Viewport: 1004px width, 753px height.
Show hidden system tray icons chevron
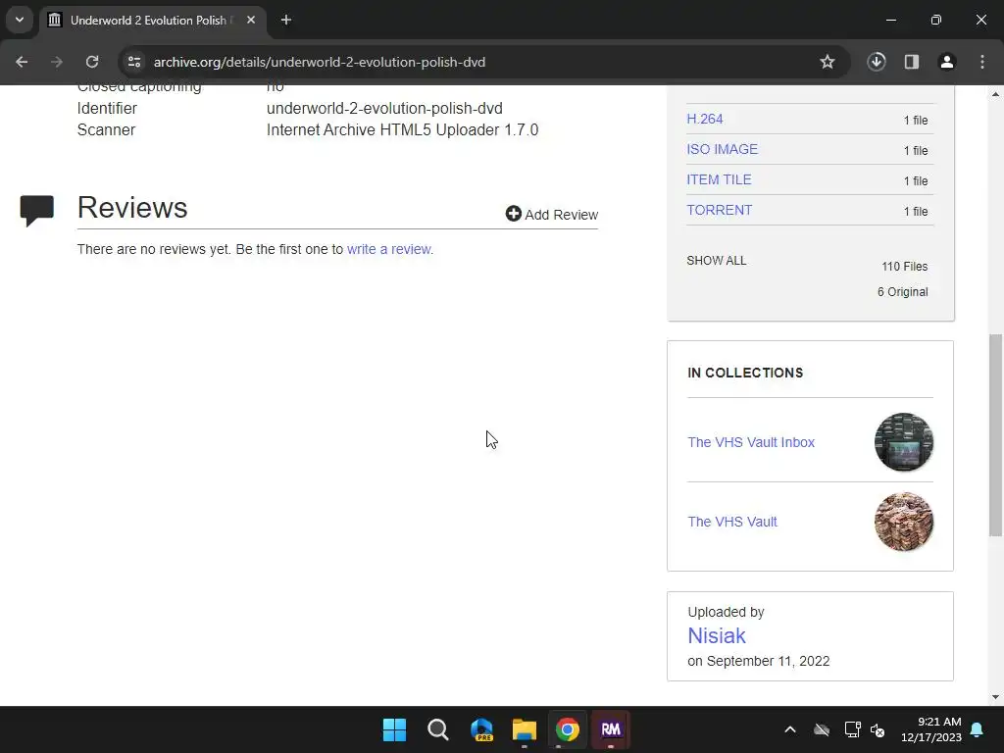[790, 729]
